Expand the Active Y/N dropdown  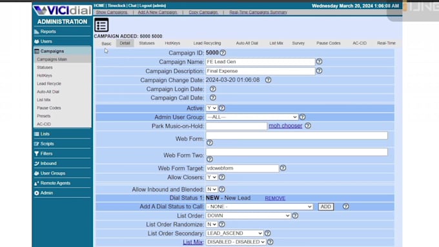[211, 108]
